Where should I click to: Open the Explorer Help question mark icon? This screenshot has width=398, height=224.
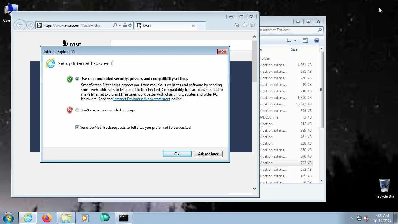tap(317, 40)
